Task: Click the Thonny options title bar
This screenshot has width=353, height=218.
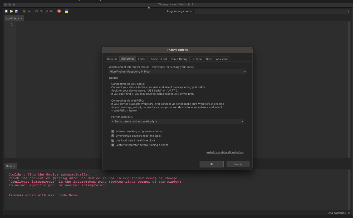Action: 177,50
